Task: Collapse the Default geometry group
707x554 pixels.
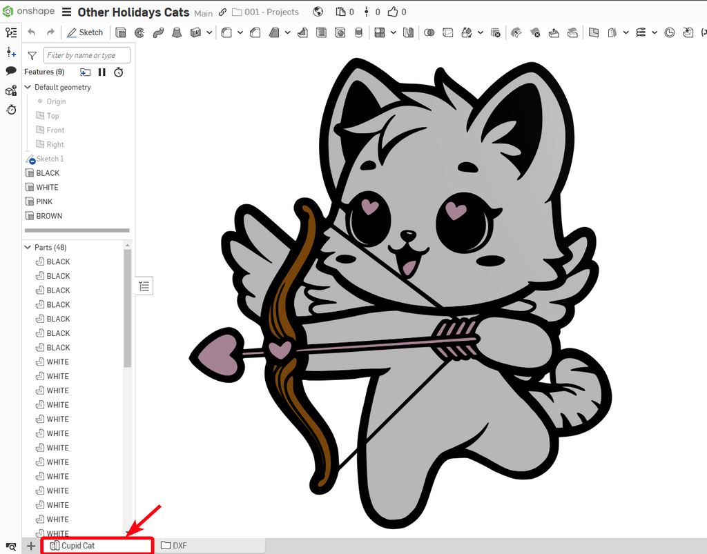Action: click(x=28, y=87)
